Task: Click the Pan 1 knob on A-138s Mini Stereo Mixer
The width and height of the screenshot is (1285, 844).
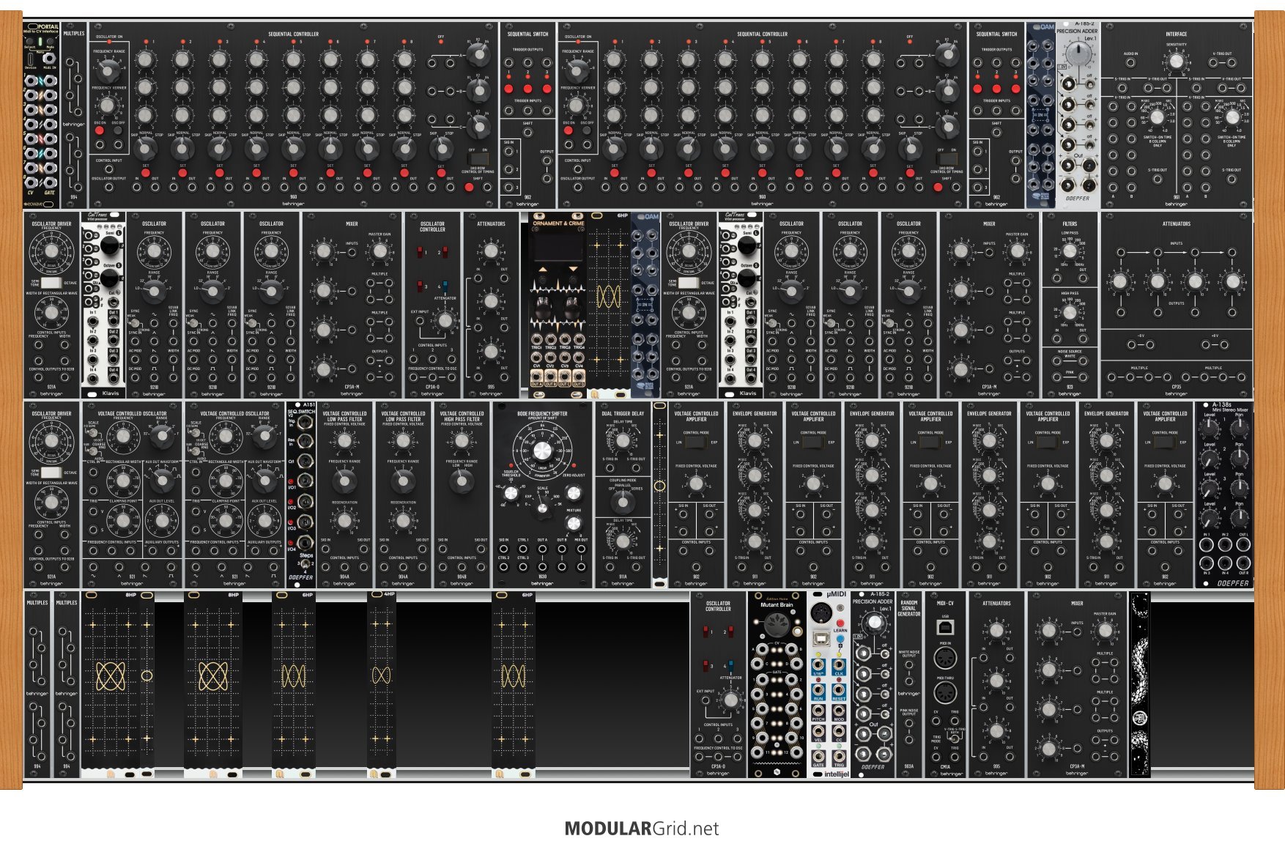Action: point(1239,429)
